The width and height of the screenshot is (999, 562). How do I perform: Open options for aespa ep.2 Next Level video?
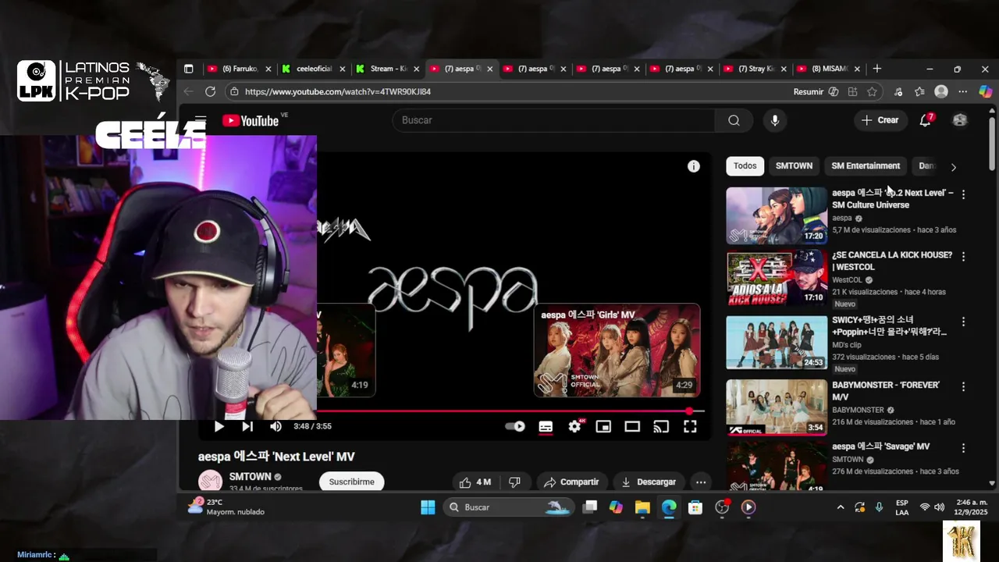[963, 194]
